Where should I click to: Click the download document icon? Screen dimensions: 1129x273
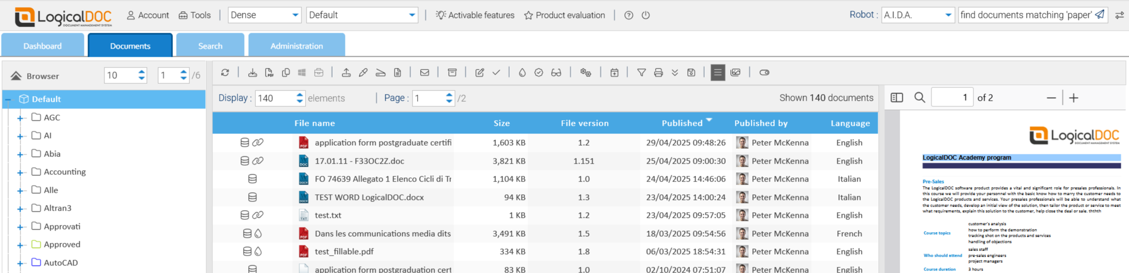click(252, 73)
